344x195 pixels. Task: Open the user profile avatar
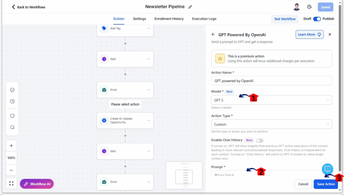(x=297, y=7)
